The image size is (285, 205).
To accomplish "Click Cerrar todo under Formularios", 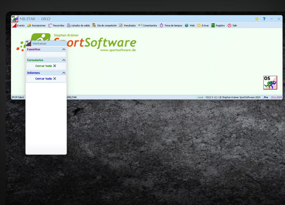I will tap(46, 66).
